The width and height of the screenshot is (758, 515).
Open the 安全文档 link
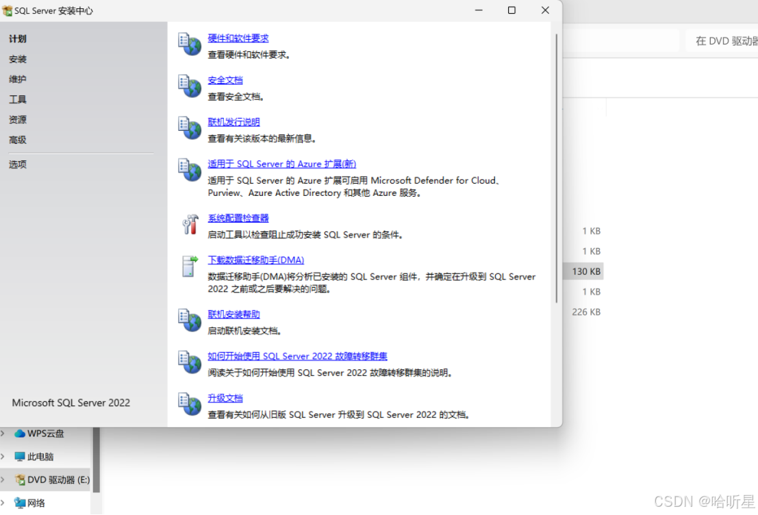[225, 80]
